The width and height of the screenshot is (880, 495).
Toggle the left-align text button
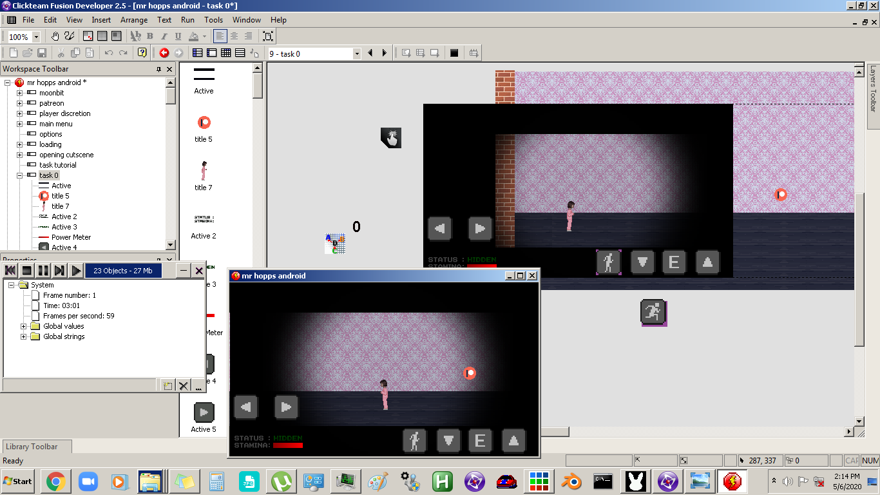[x=220, y=37]
